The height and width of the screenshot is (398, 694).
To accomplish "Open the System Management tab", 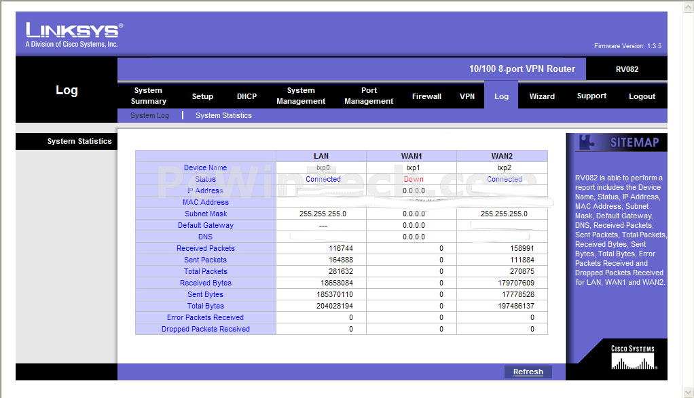I will tap(301, 96).
